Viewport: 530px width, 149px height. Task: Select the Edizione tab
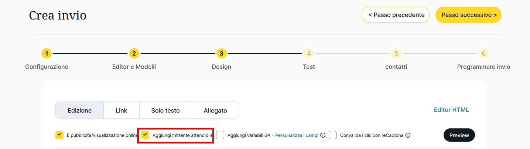click(80, 110)
